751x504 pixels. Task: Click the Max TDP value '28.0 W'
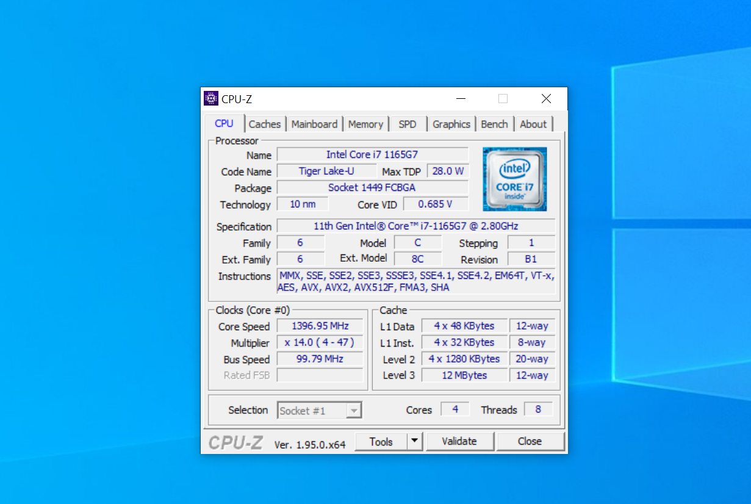448,171
